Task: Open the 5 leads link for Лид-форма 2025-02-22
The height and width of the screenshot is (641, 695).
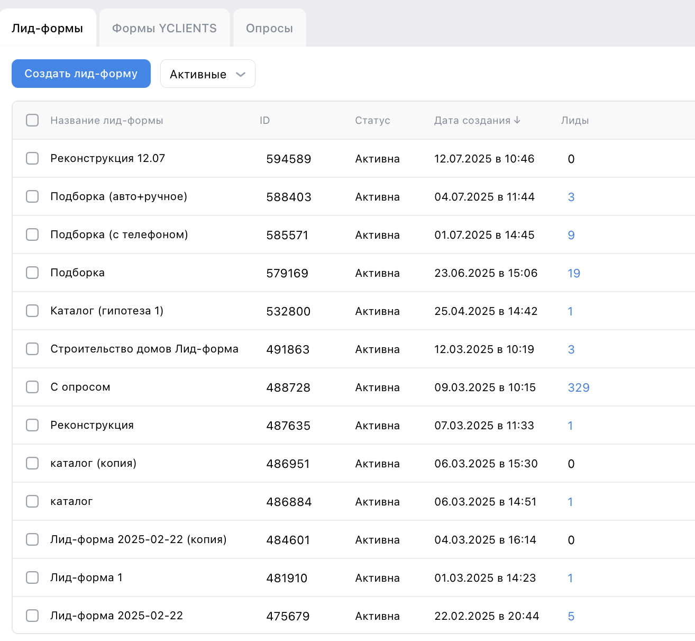Action: [x=571, y=616]
